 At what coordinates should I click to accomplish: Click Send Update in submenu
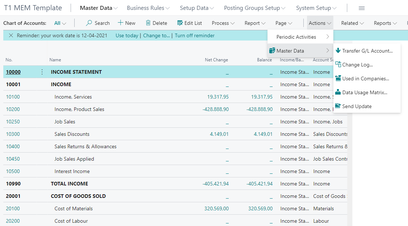(x=356, y=106)
